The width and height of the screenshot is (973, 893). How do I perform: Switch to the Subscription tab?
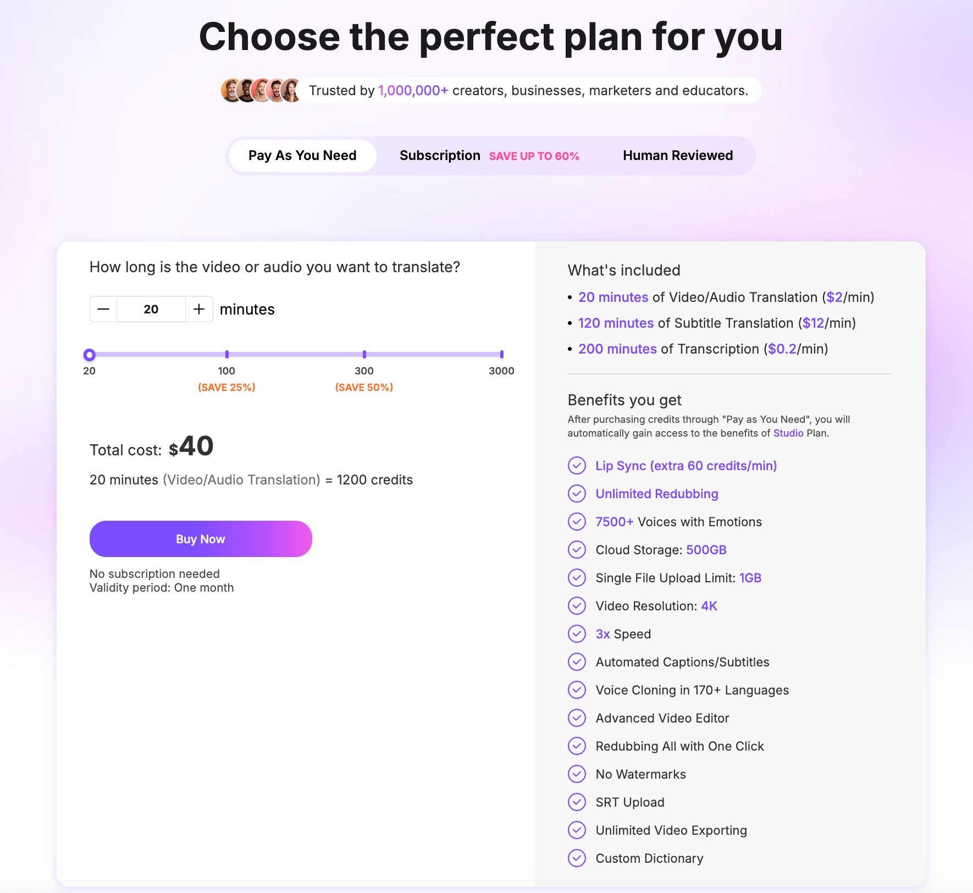pyautogui.click(x=440, y=155)
